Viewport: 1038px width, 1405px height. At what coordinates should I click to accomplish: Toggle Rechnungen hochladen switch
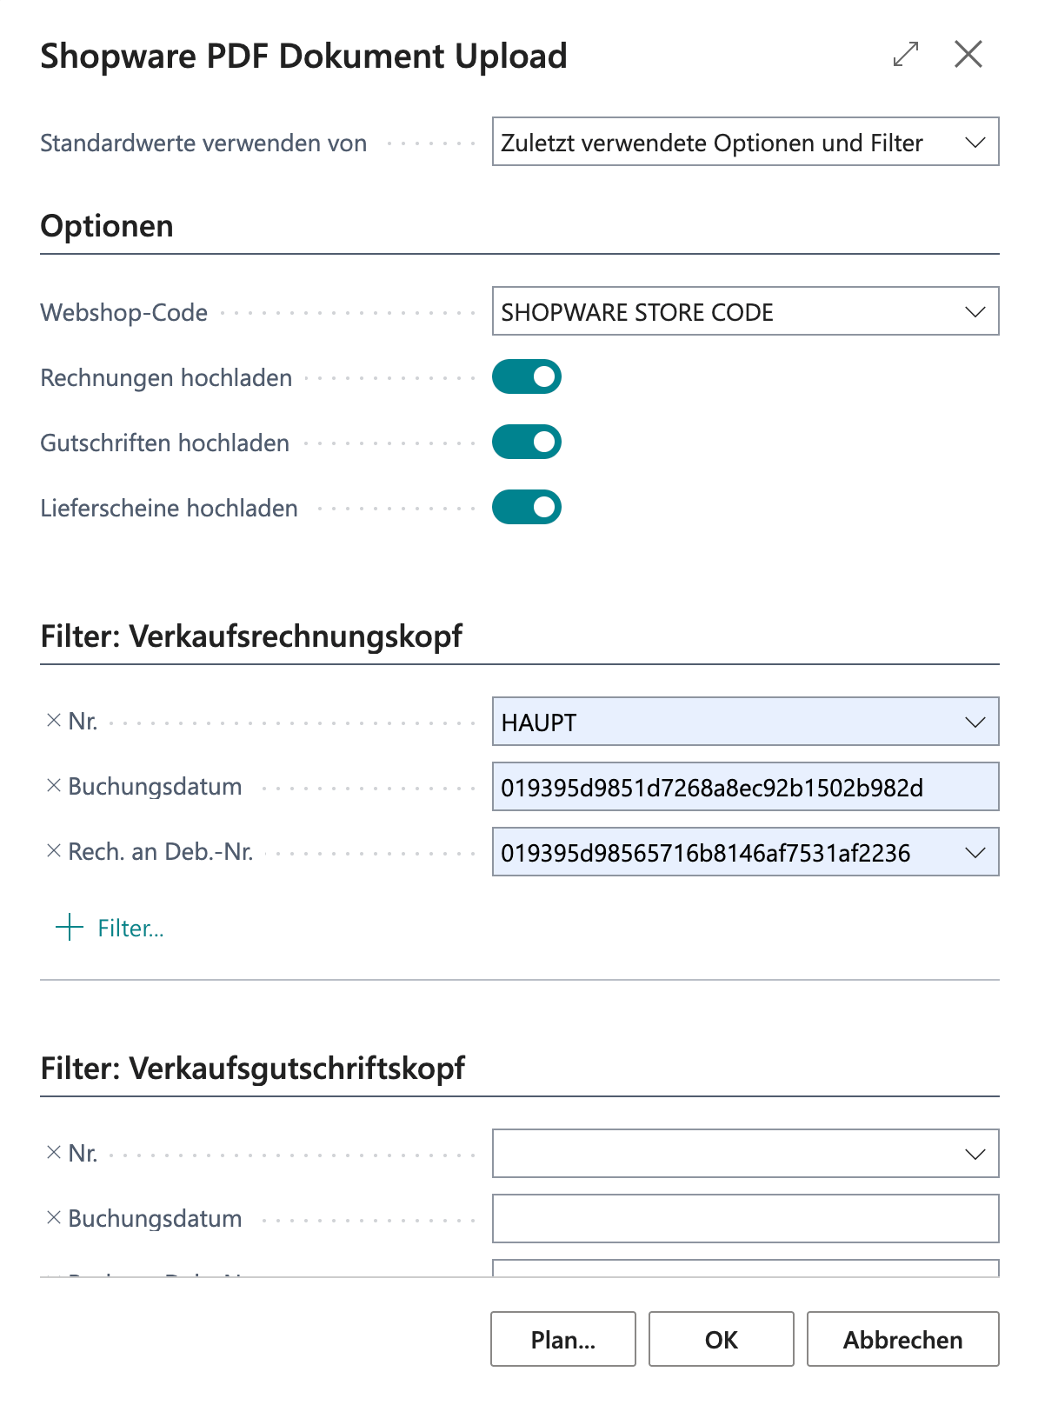527,377
